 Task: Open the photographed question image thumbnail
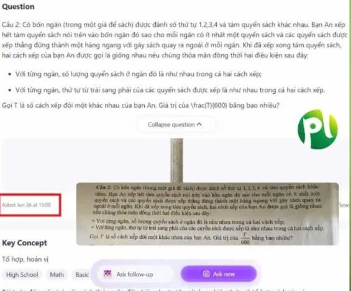point(207,214)
